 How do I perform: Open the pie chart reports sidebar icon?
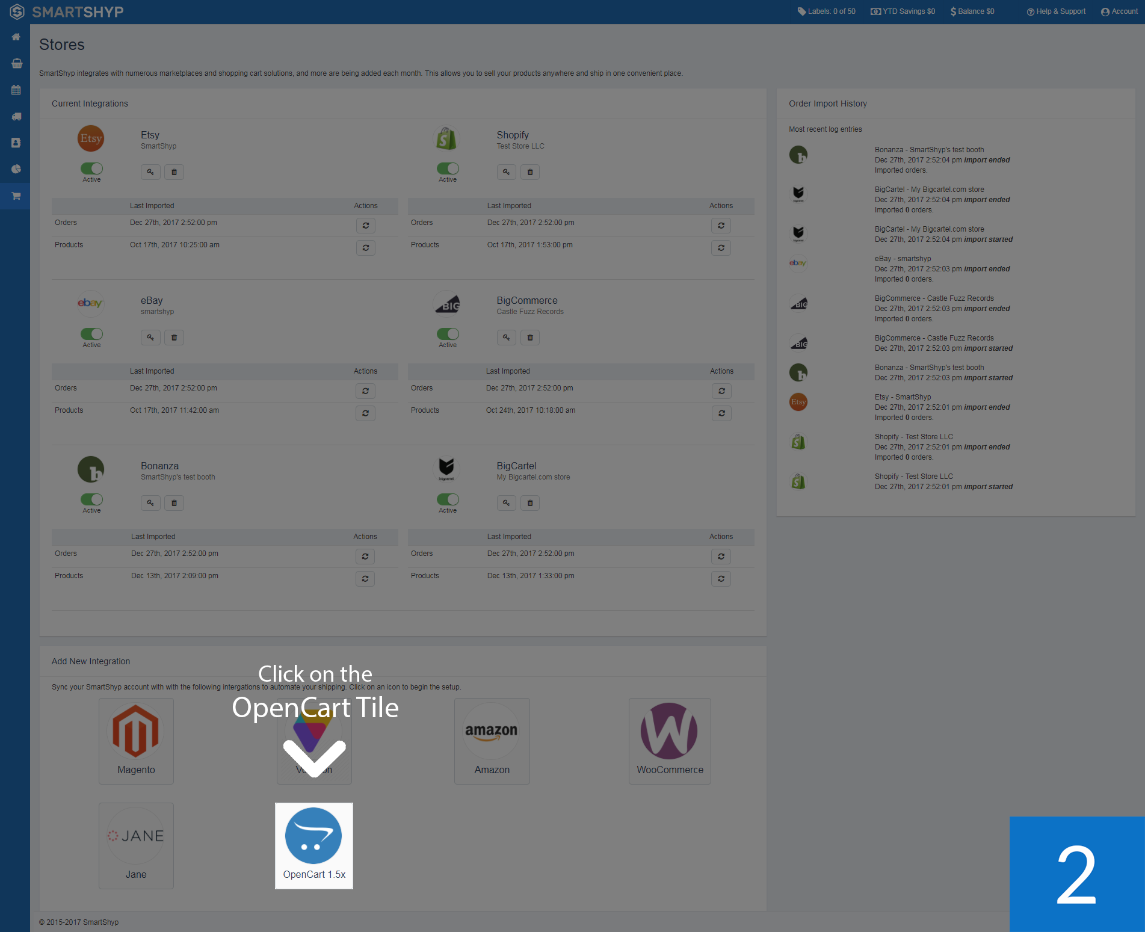pos(16,170)
